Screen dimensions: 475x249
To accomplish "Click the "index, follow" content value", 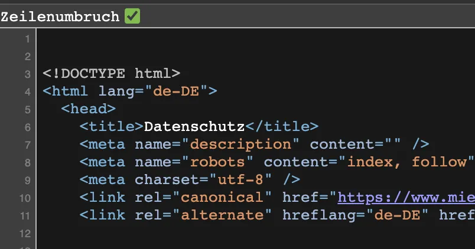I will click(407, 162).
